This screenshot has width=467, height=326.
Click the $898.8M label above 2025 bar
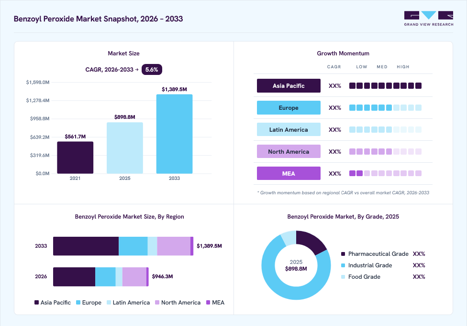pyautogui.click(x=125, y=117)
